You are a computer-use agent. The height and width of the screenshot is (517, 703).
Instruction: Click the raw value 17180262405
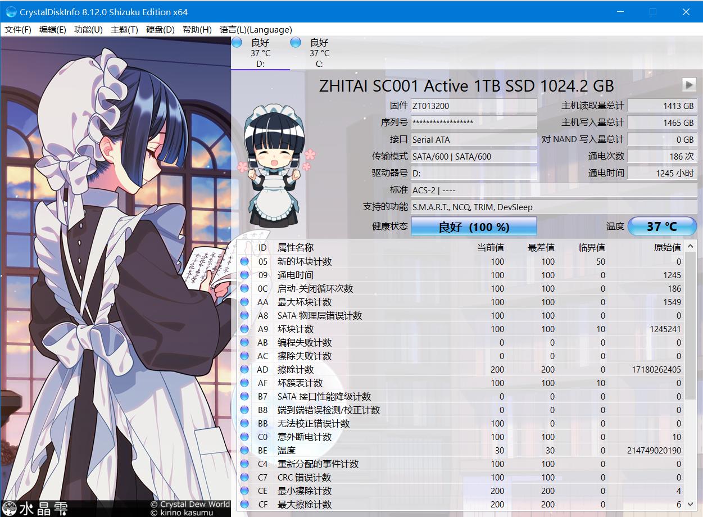pyautogui.click(x=656, y=369)
